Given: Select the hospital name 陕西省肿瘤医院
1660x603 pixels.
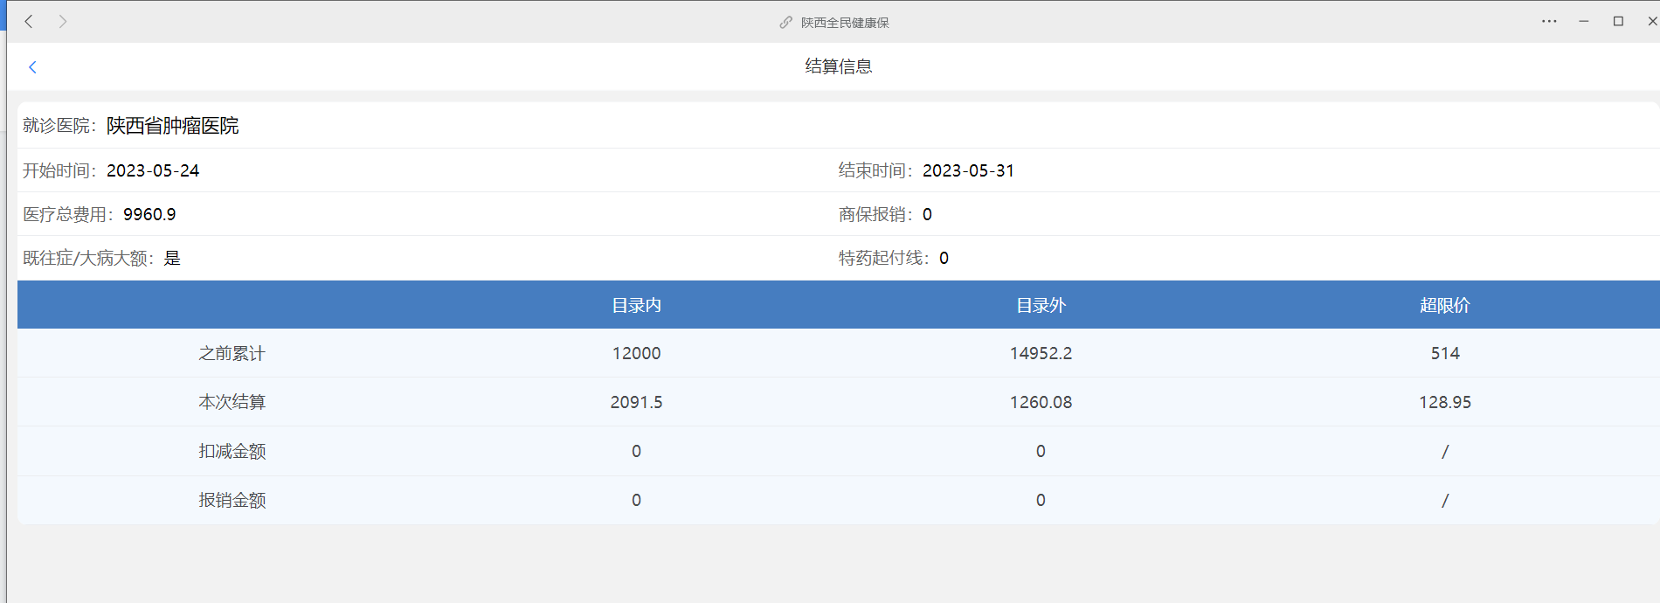Looking at the screenshot, I should (172, 126).
